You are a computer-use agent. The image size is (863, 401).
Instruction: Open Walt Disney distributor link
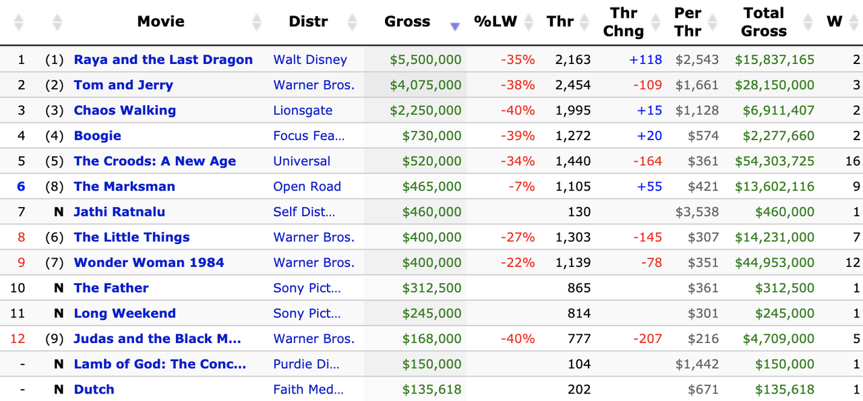310,59
